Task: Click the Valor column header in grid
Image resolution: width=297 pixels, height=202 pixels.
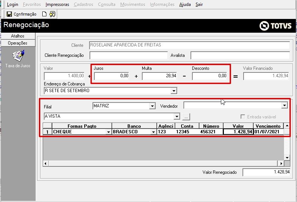Action: click(x=238, y=126)
